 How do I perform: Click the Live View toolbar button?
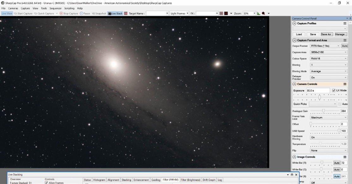coord(7,14)
